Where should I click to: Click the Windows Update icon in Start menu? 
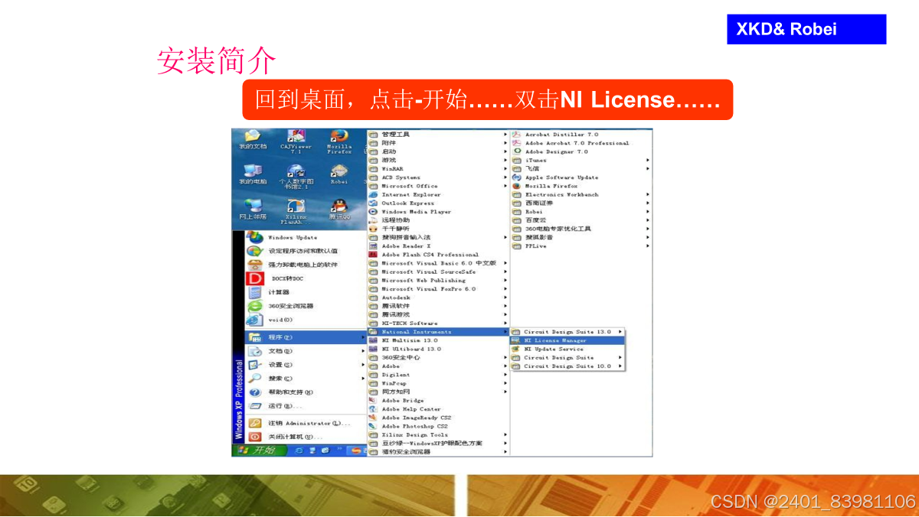click(254, 237)
